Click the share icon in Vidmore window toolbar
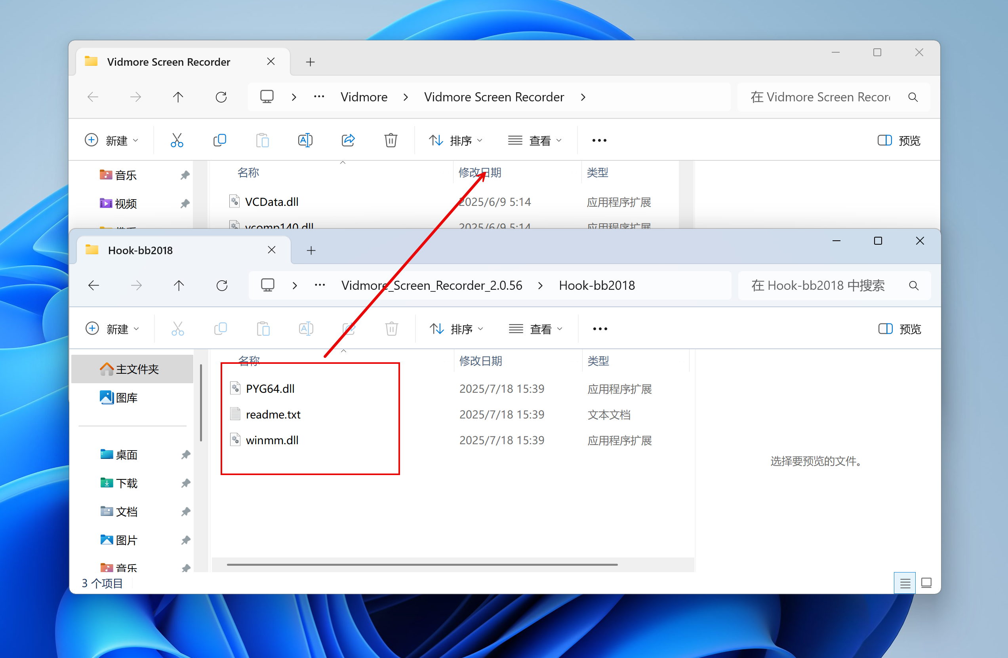The width and height of the screenshot is (1008, 658). 348,140
